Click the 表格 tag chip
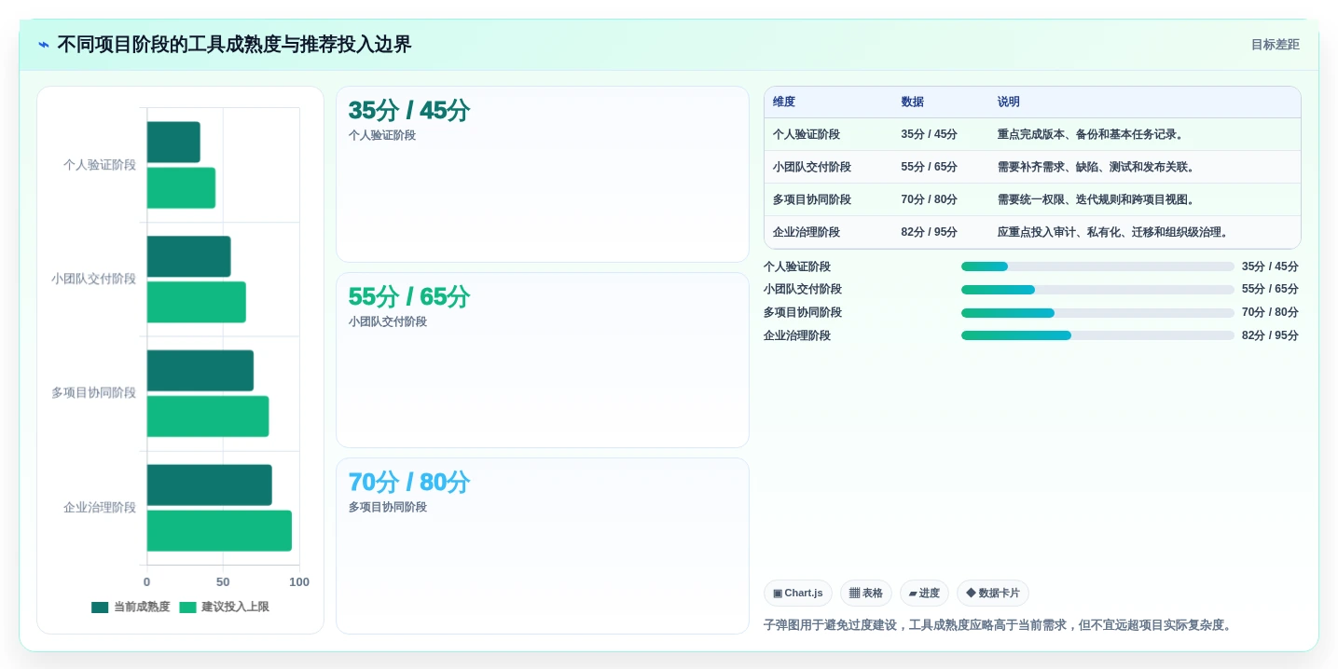This screenshot has height=669, width=1338. coord(866,594)
